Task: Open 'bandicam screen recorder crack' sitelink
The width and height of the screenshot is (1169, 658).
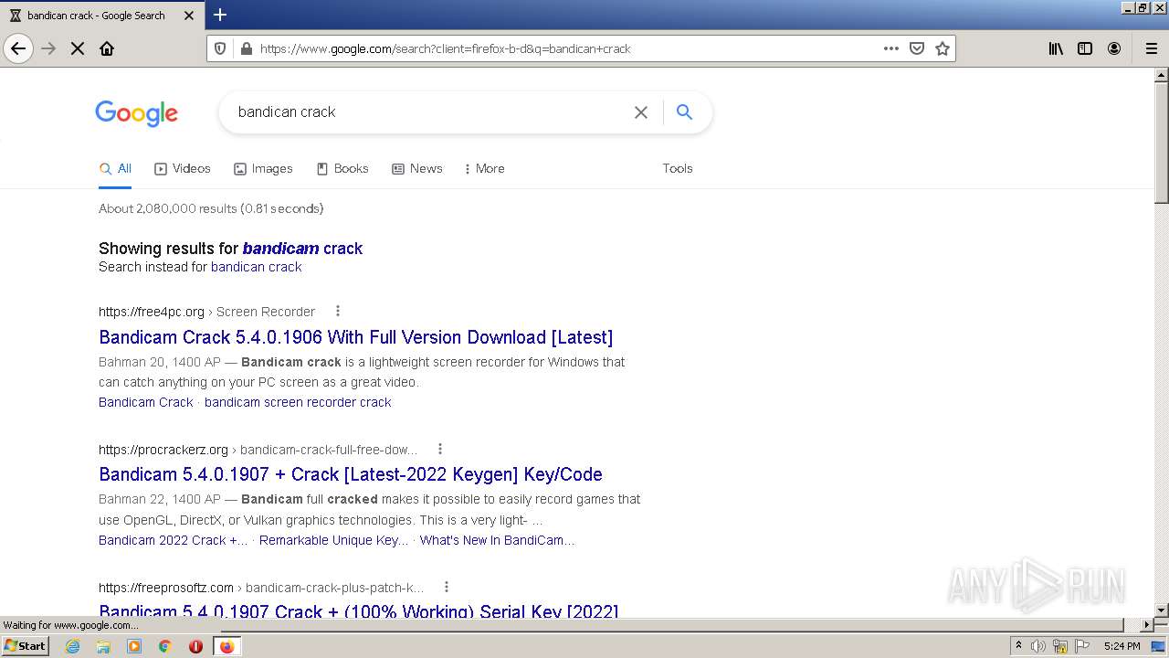Action: click(298, 402)
